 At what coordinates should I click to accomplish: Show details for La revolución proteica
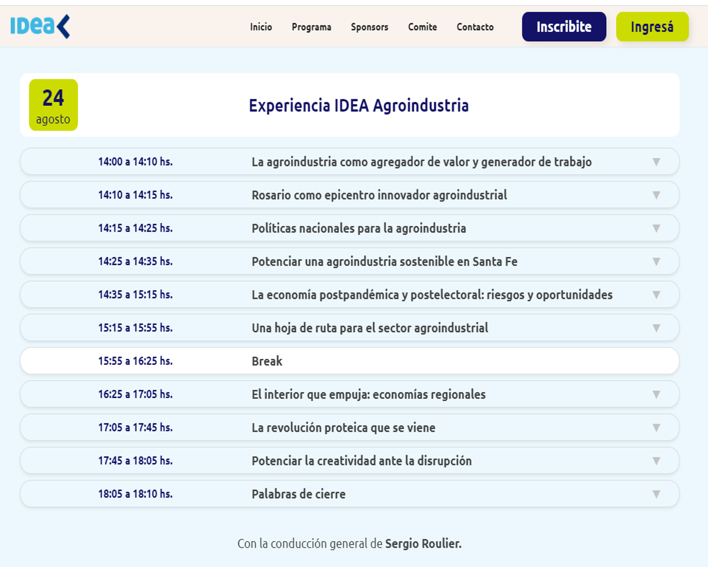[656, 427]
